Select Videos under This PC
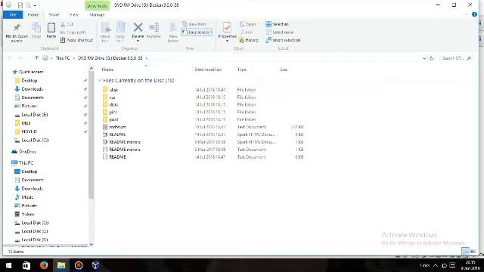The image size is (484, 272). pos(28,214)
